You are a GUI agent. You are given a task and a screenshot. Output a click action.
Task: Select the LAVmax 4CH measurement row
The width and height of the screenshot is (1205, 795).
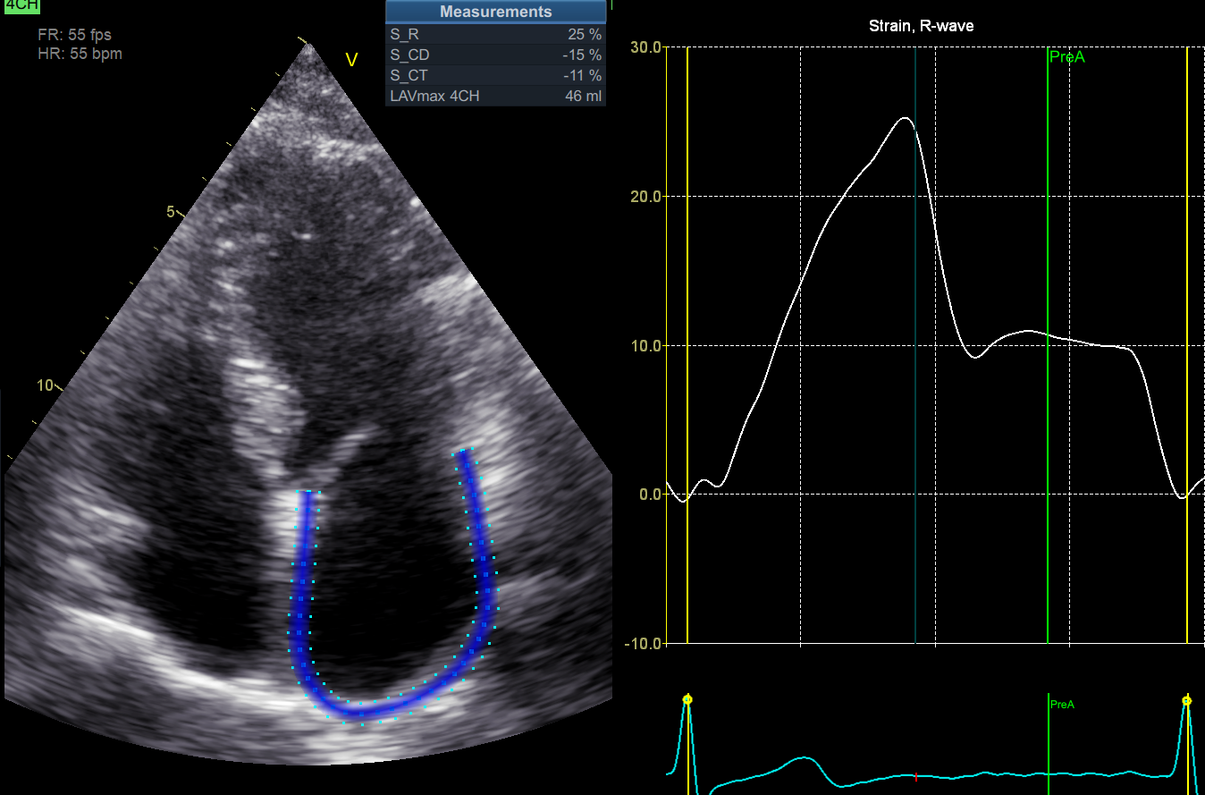tap(495, 96)
